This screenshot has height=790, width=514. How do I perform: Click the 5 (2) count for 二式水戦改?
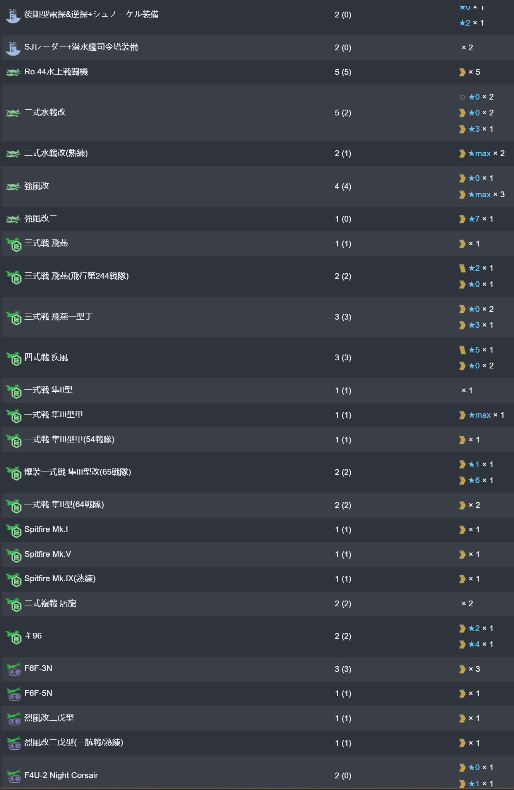click(x=343, y=113)
